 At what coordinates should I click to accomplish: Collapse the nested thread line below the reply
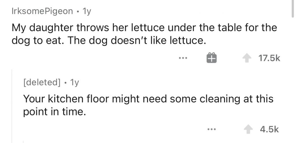point(23,141)
